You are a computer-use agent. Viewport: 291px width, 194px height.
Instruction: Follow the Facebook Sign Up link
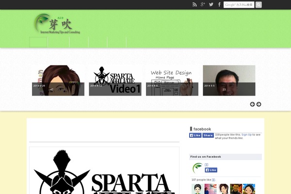coord(246,135)
